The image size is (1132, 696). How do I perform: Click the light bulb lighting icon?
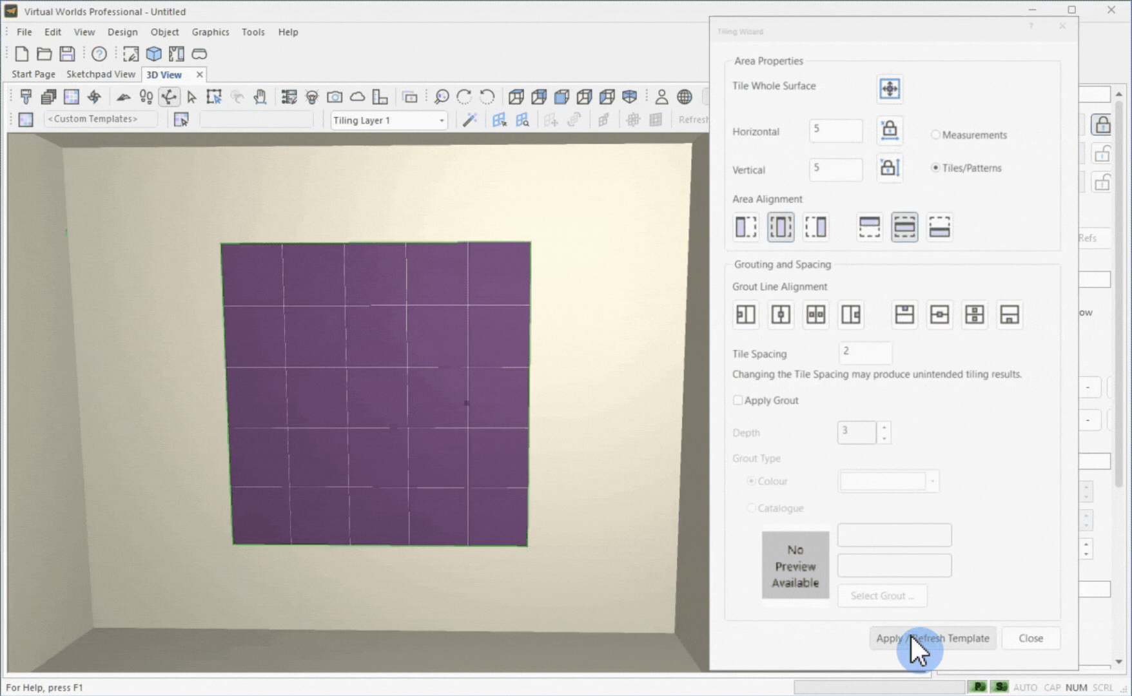(x=312, y=97)
